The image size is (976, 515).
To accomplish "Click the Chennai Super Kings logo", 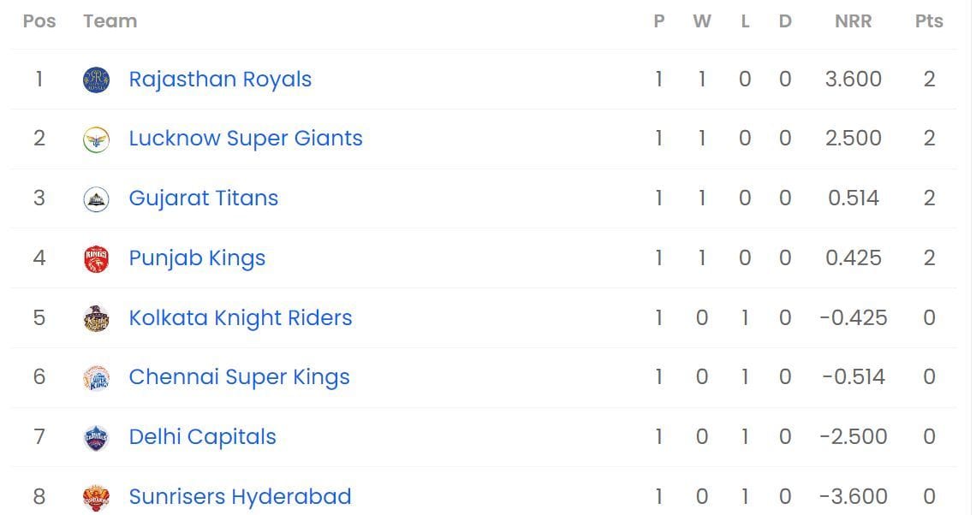I will pyautogui.click(x=96, y=377).
